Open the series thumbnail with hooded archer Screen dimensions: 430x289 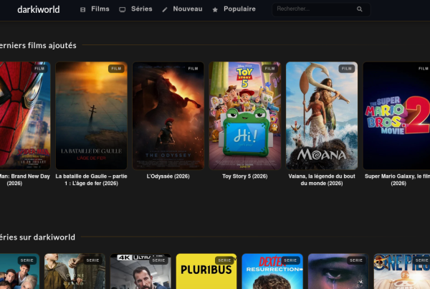75,271
